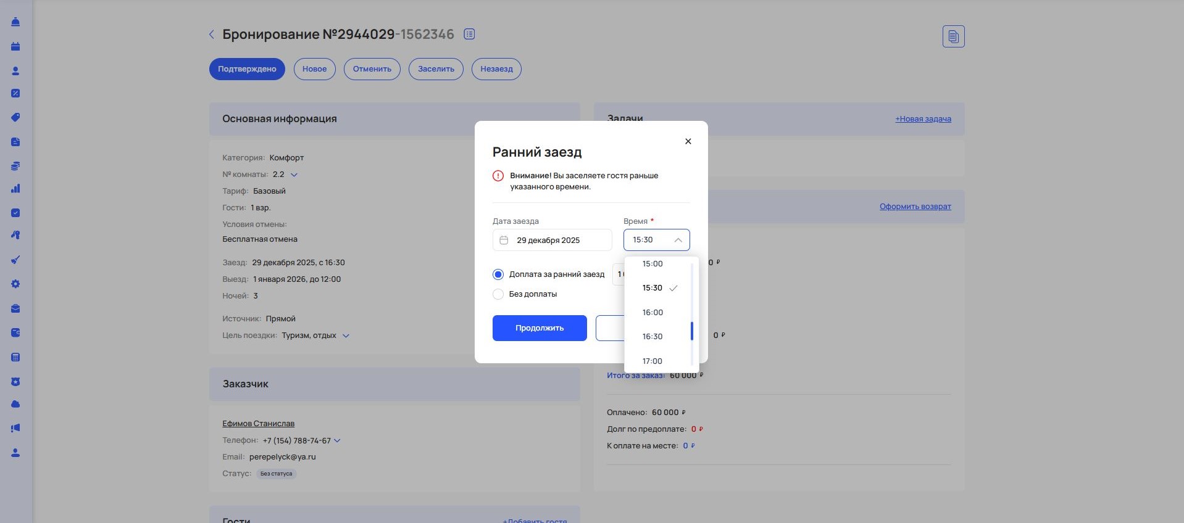This screenshot has width=1184, height=523.
Task: Open the price tag icon in sidebar
Action: [x=15, y=117]
